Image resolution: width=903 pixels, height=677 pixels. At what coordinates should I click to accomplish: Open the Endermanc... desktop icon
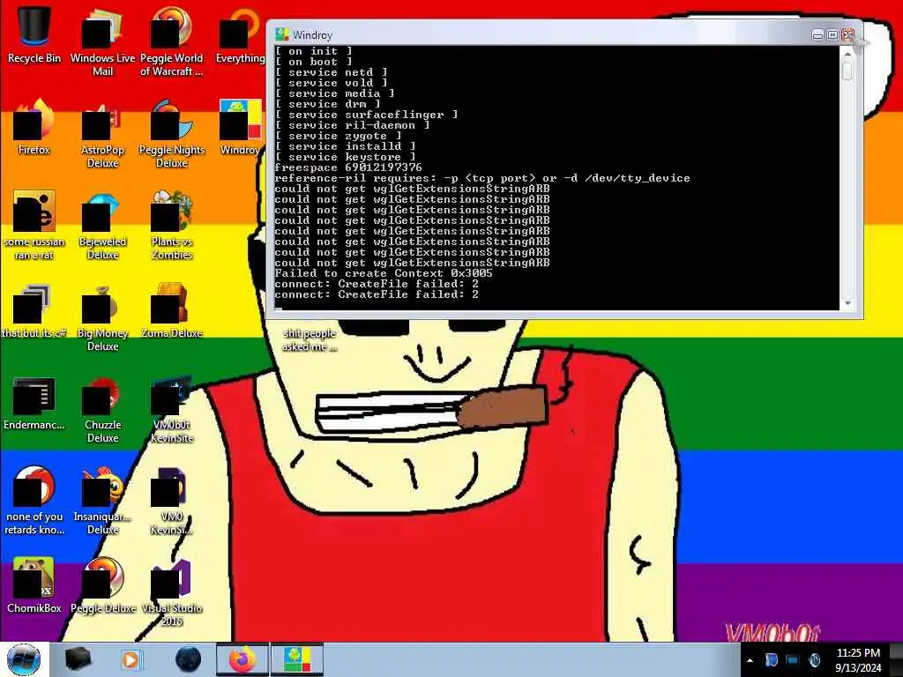(34, 403)
